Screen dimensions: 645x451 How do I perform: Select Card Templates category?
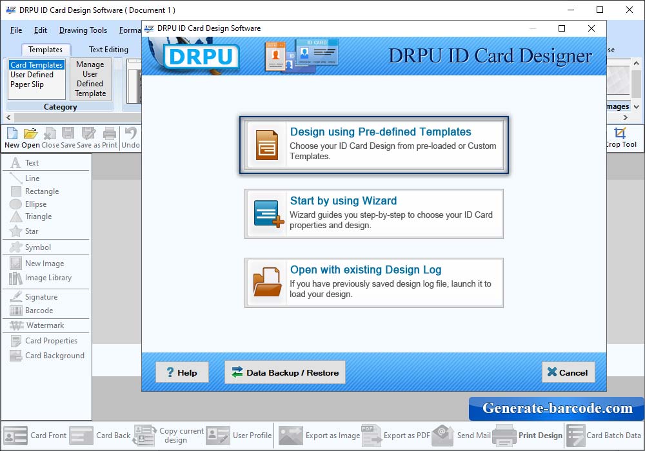click(x=37, y=65)
